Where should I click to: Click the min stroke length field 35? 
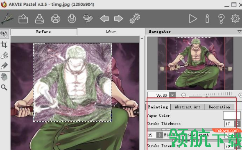152,135
